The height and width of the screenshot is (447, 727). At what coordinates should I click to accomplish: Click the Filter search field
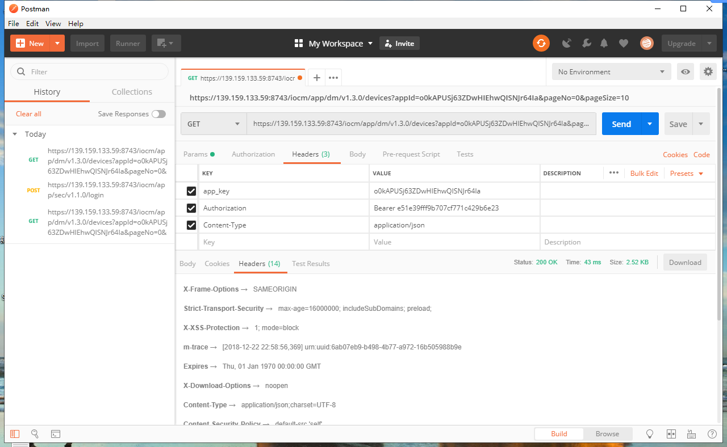coord(90,71)
